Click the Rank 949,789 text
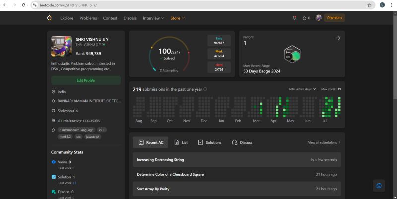The width and height of the screenshot is (397, 199). coord(88,54)
